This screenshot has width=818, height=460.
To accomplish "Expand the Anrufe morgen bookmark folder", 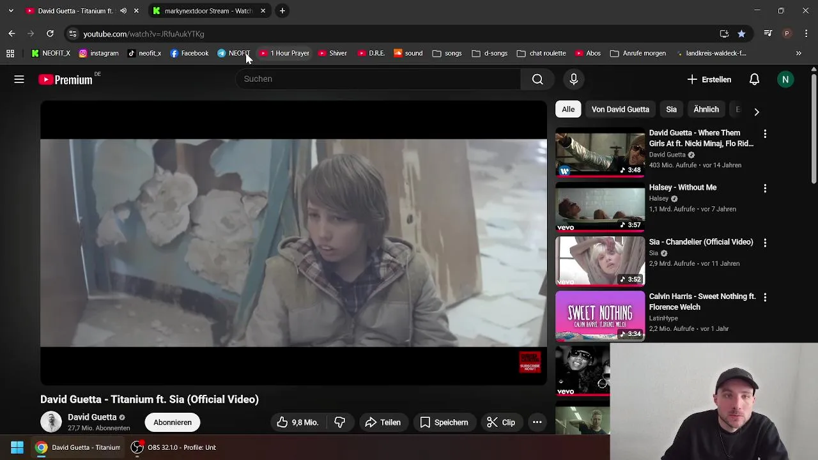I will (638, 53).
